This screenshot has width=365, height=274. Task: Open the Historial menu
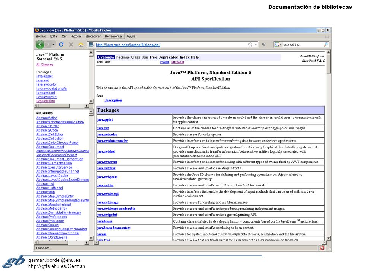76,37
